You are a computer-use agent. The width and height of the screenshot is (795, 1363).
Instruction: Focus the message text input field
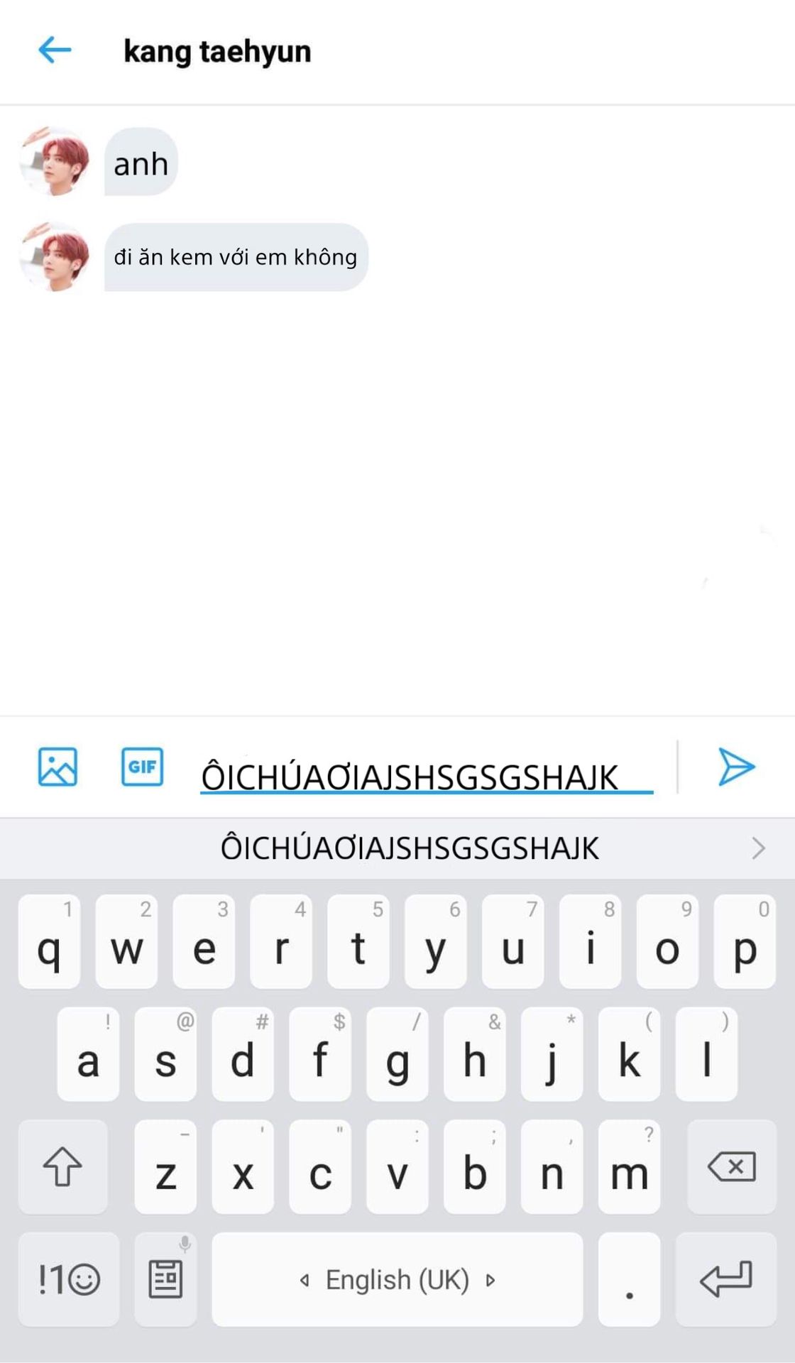[427, 774]
